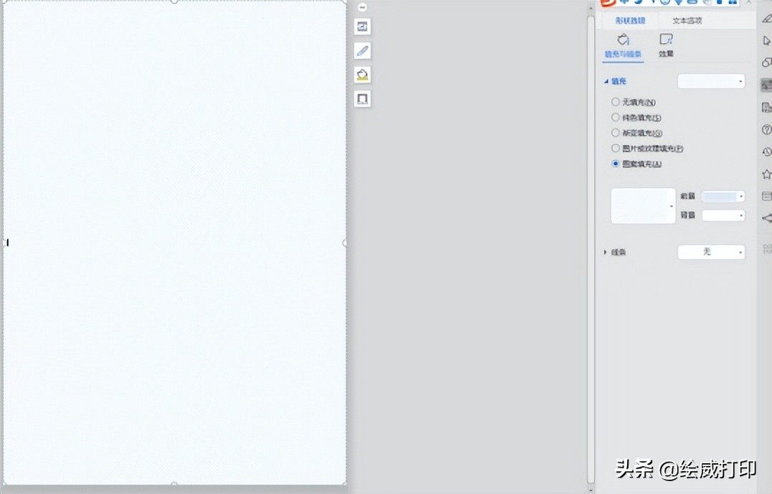Switch to the 文本选项 text options tab
This screenshot has height=494, width=772.
pos(687,21)
